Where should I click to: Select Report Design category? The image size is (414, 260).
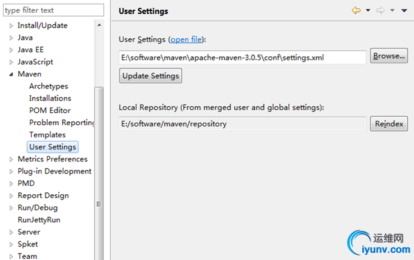(x=43, y=195)
